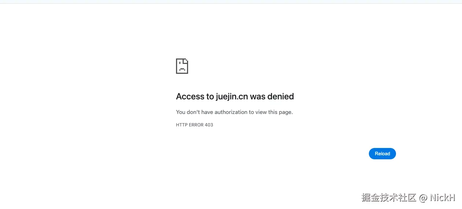Click the word "denied" in the heading

[280, 96]
